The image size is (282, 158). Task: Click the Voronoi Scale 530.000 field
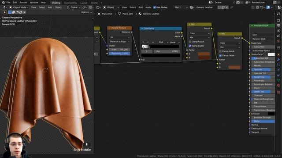[x=119, y=50]
